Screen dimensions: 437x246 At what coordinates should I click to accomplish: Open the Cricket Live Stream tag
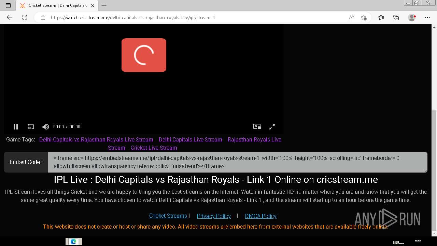coord(154,148)
